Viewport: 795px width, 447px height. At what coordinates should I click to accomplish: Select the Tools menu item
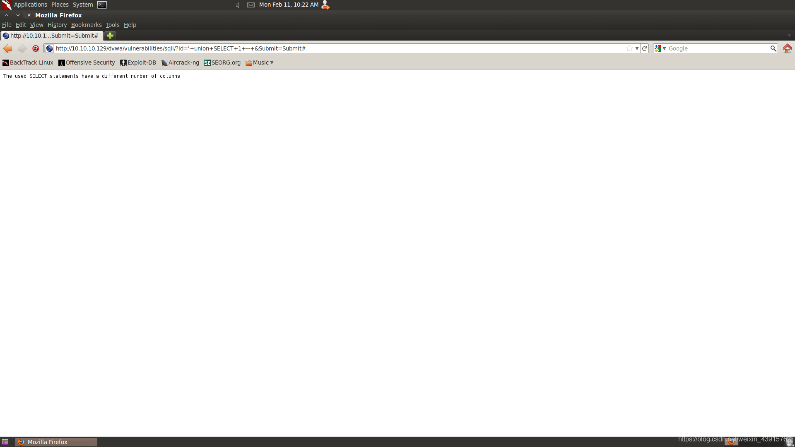[x=113, y=24]
